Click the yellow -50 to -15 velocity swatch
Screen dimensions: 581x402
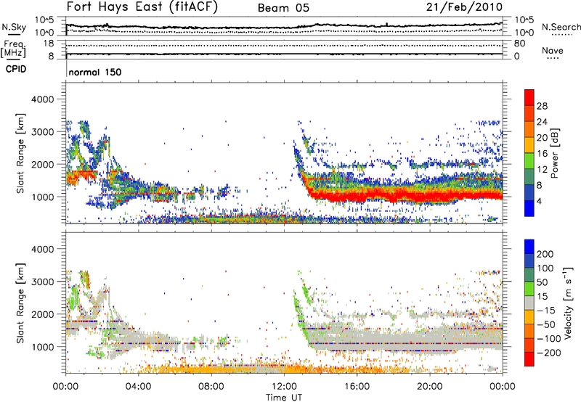tap(529, 317)
